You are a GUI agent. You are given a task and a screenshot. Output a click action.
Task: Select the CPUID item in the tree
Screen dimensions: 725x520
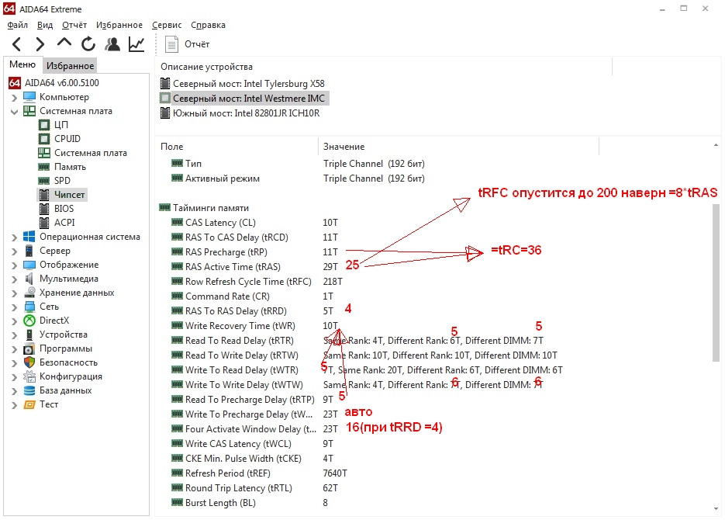coord(67,139)
